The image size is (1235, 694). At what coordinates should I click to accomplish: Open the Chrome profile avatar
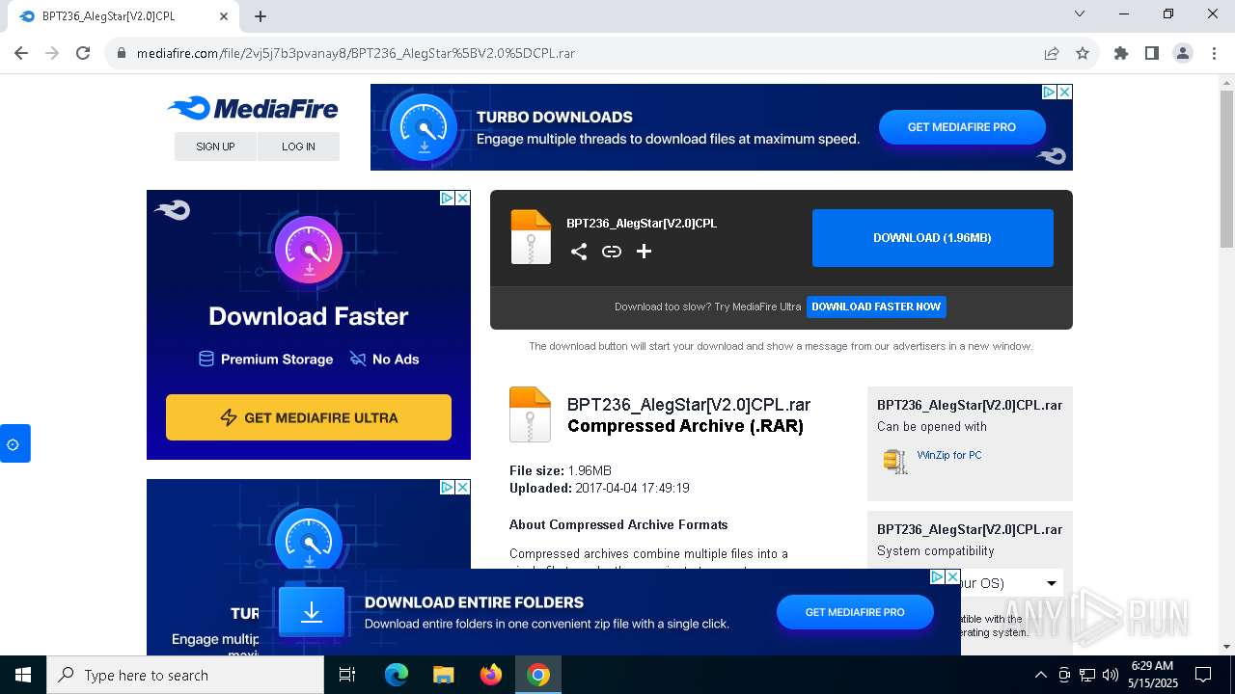1183,53
